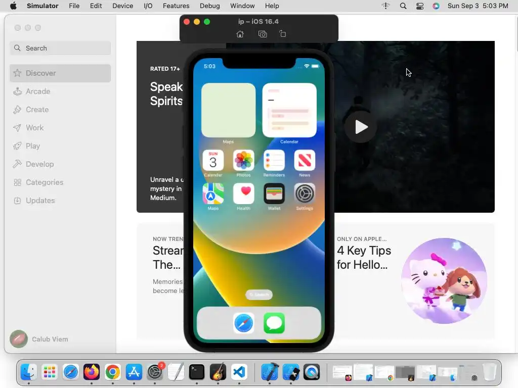The image size is (518, 388).
Task: Open Firefox from the Dock
Action: [92, 372]
